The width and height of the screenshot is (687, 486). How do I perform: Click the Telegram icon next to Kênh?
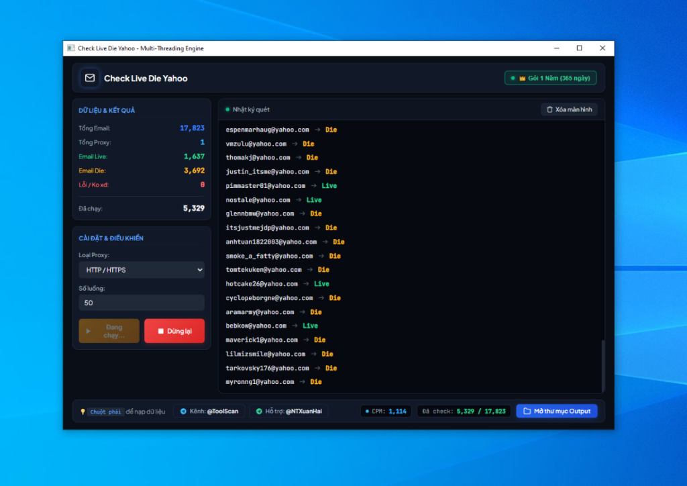click(183, 411)
